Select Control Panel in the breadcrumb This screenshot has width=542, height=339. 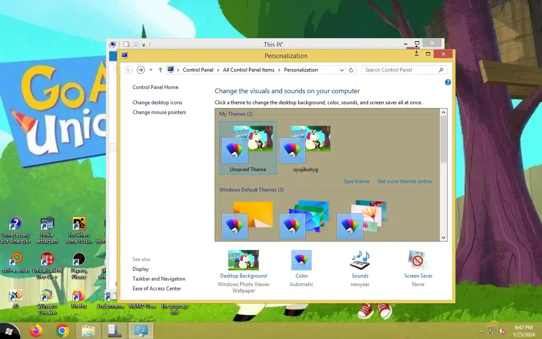[198, 70]
